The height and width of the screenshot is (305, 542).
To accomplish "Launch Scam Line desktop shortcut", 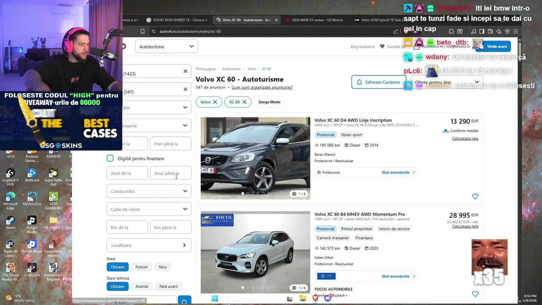I will [x=32, y=270].
